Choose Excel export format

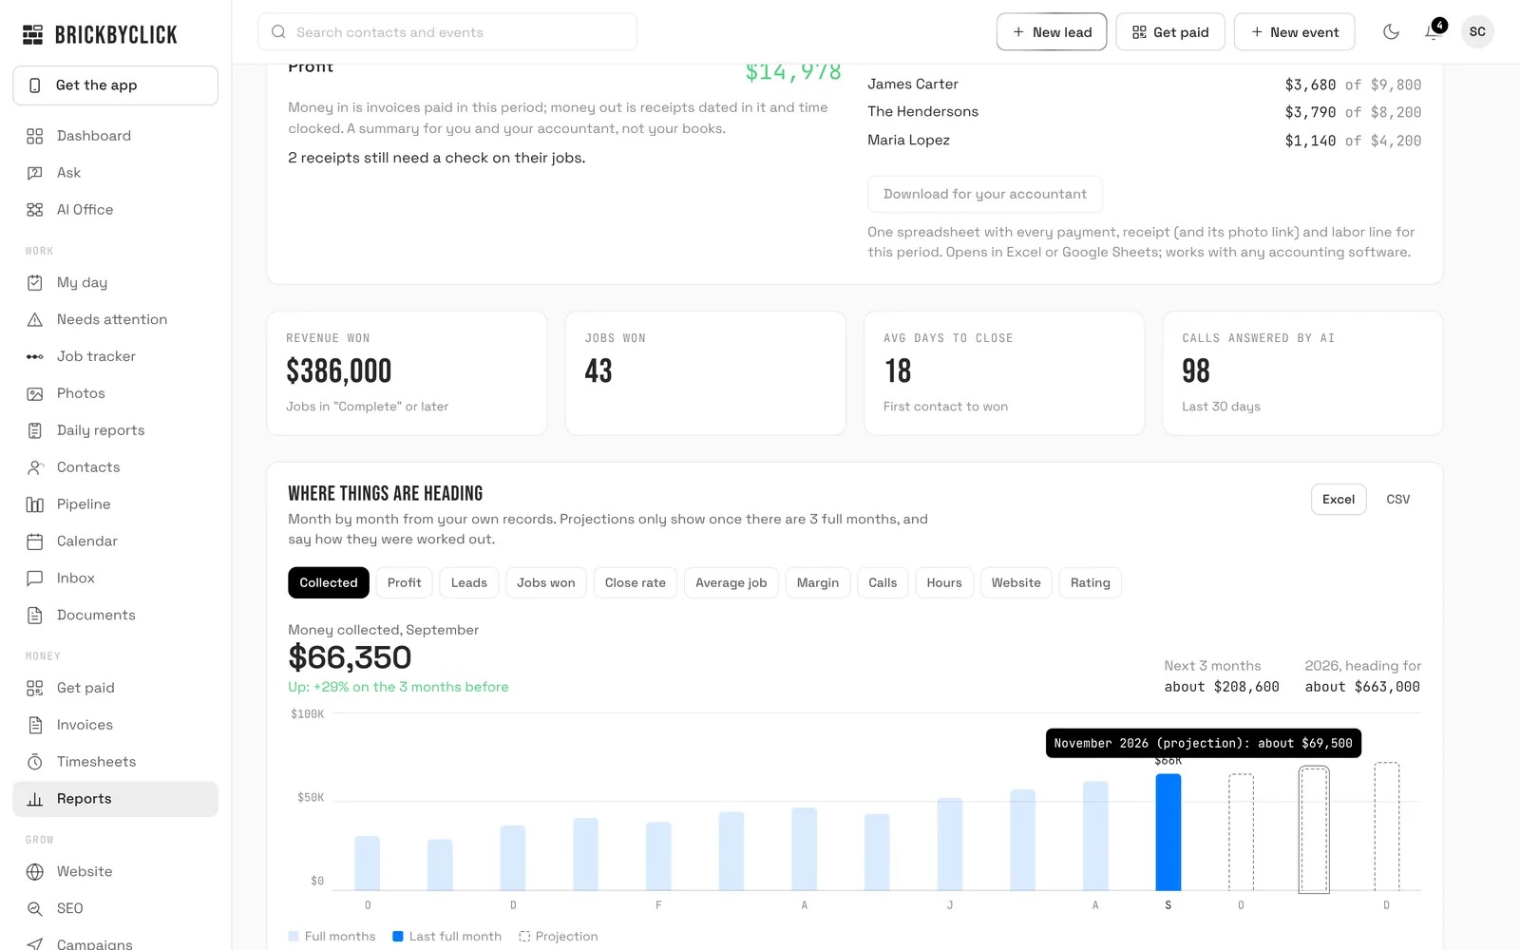tap(1339, 500)
